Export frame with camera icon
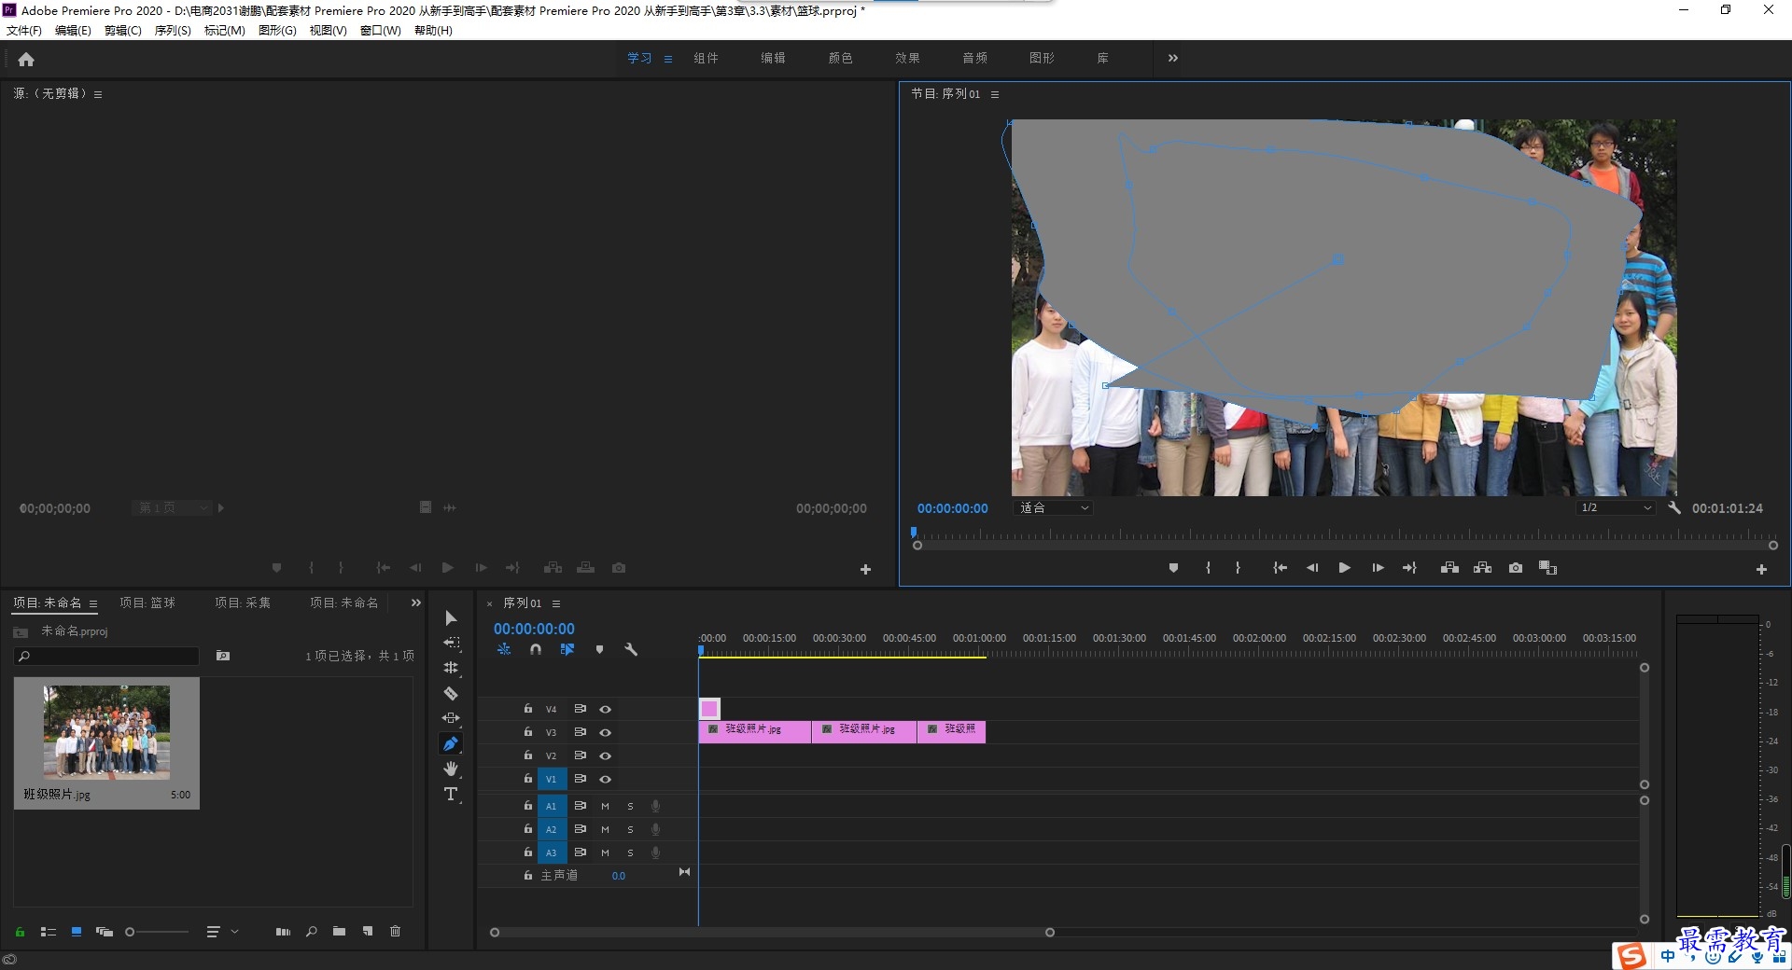1792x970 pixels. [x=1516, y=567]
